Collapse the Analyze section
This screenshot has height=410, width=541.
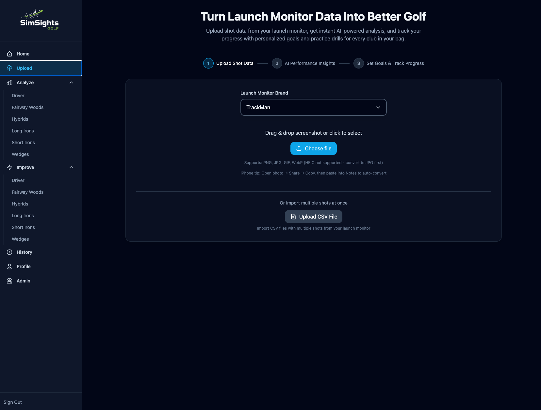(71, 82)
